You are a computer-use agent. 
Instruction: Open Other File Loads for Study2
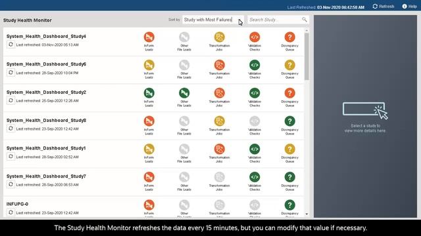point(184,93)
